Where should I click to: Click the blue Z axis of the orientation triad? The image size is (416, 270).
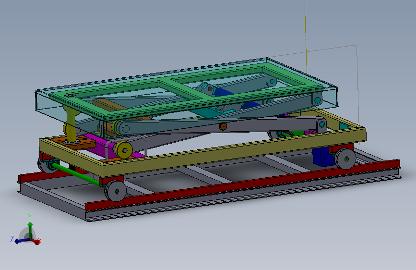coord(22,241)
